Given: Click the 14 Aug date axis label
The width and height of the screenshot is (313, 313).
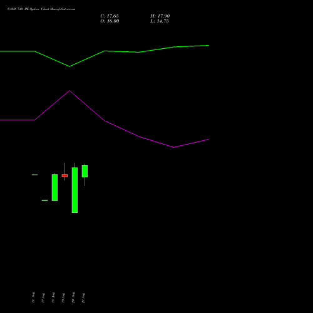Looking at the screenshot, I should point(33,297).
